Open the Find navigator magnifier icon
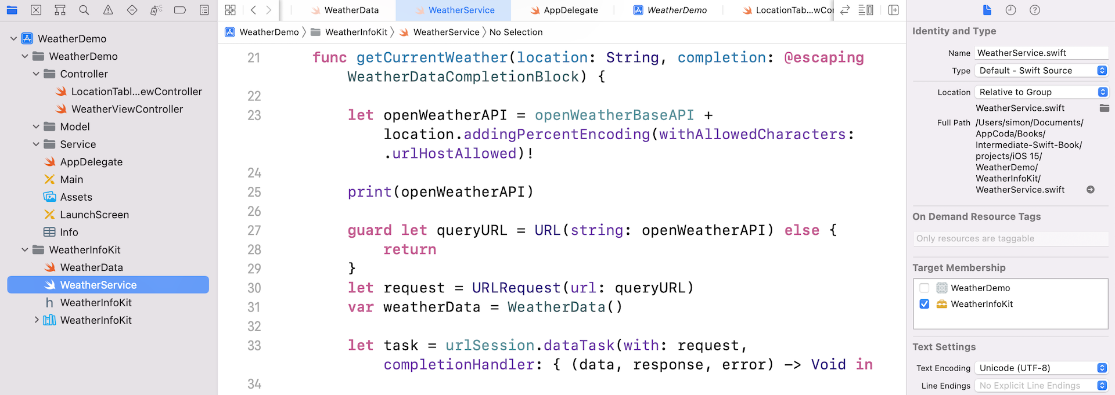Screen dimensions: 1115x395 [84, 10]
